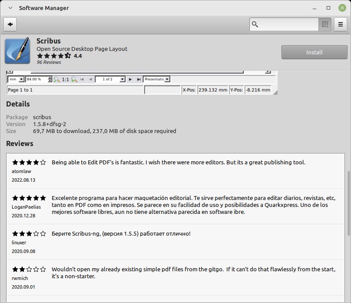Click the vertical scrollbar handle
The height and width of the screenshot is (303, 351).
pyautogui.click(x=348, y=203)
